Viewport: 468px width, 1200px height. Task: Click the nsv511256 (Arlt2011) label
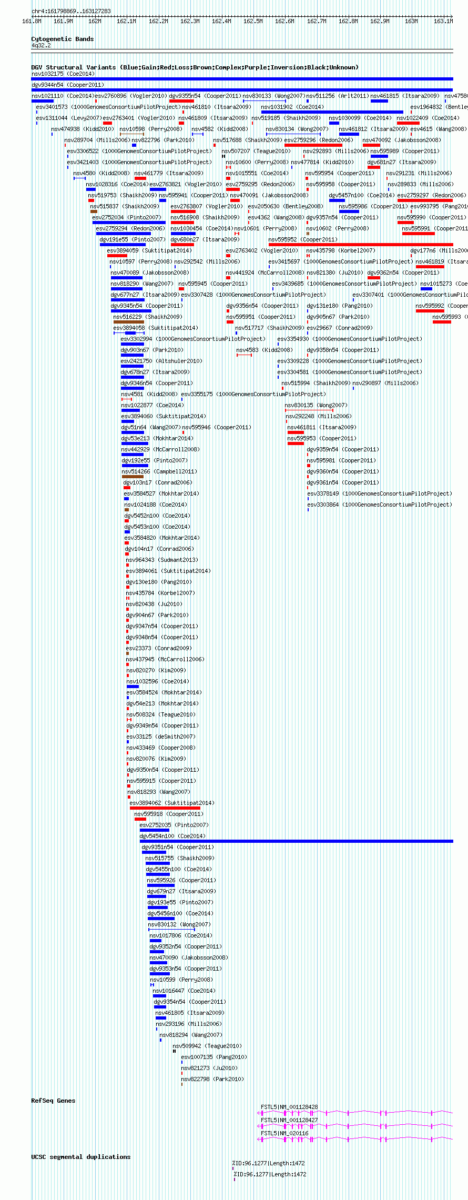click(338, 96)
